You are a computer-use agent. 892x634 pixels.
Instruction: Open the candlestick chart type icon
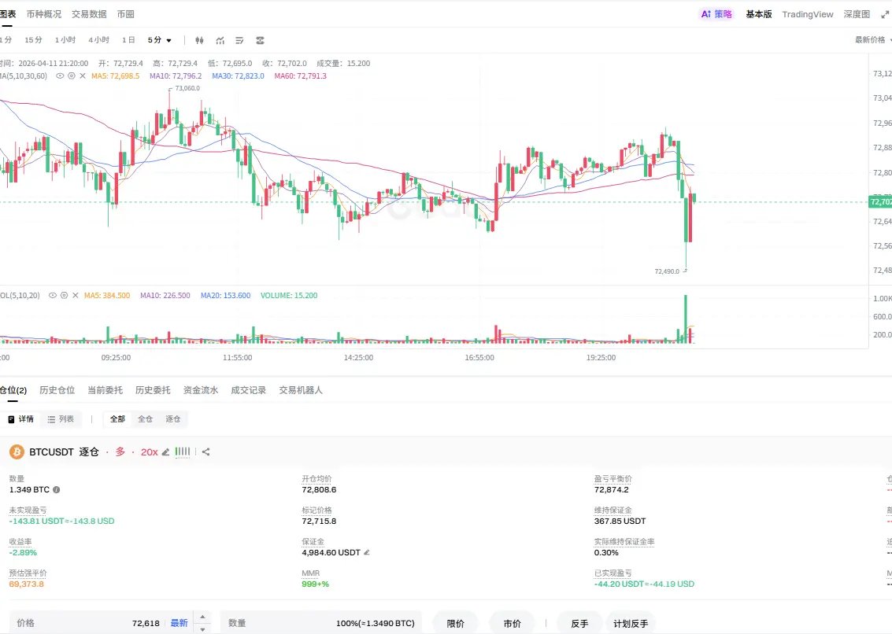[199, 40]
